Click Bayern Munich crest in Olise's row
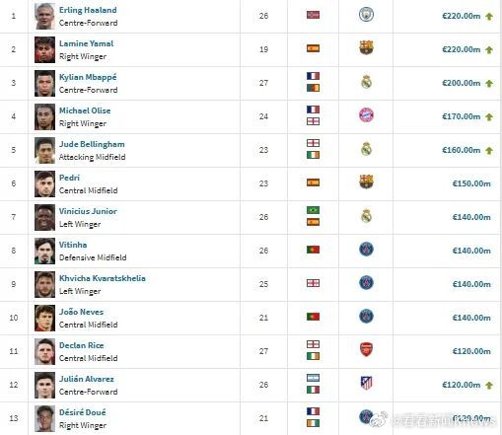The height and width of the screenshot is (435, 502). [366, 115]
